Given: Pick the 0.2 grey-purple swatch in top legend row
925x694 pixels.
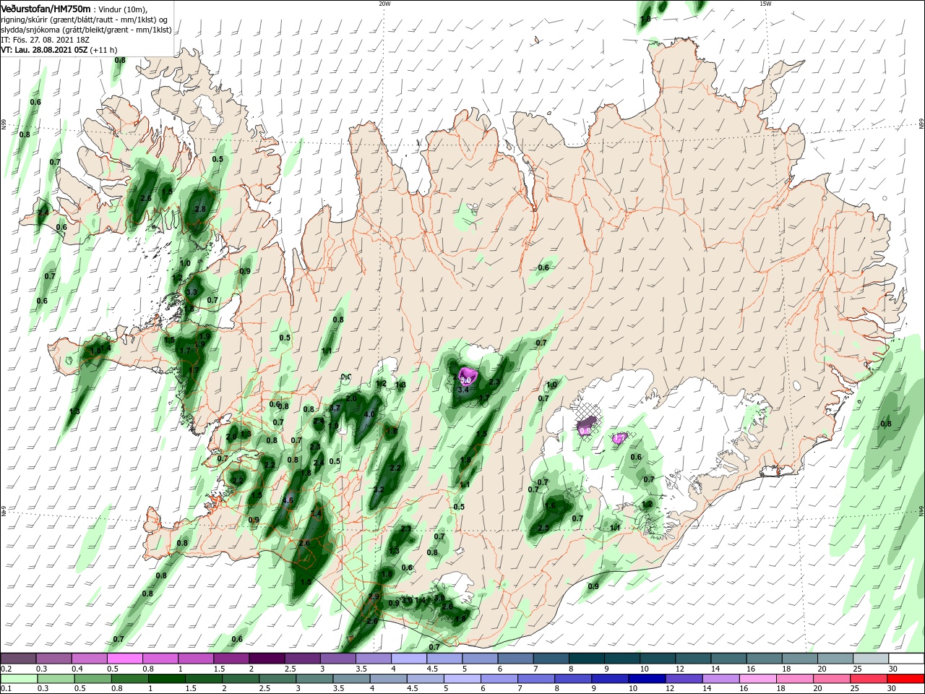Looking at the screenshot, I should [18, 659].
